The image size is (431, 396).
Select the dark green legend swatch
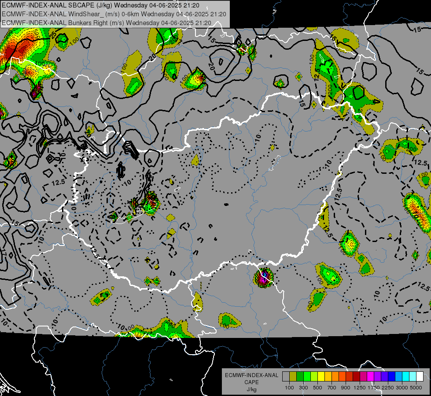tap(300, 377)
